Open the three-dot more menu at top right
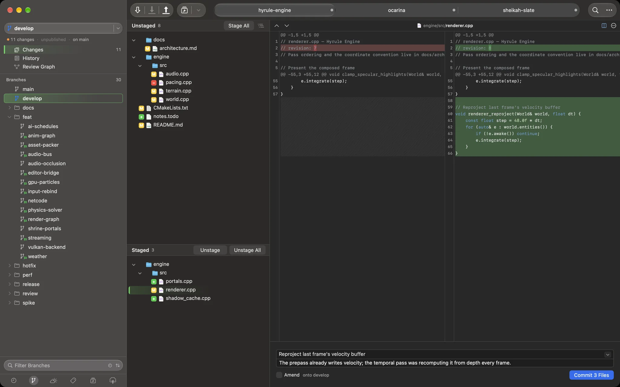This screenshot has width=620, height=387. point(609,10)
